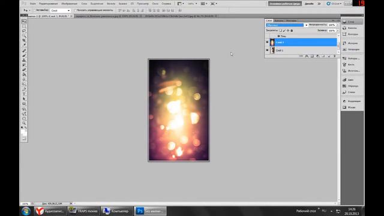Open the Файл menu
Viewport: 384px width, 216px height.
32,4
